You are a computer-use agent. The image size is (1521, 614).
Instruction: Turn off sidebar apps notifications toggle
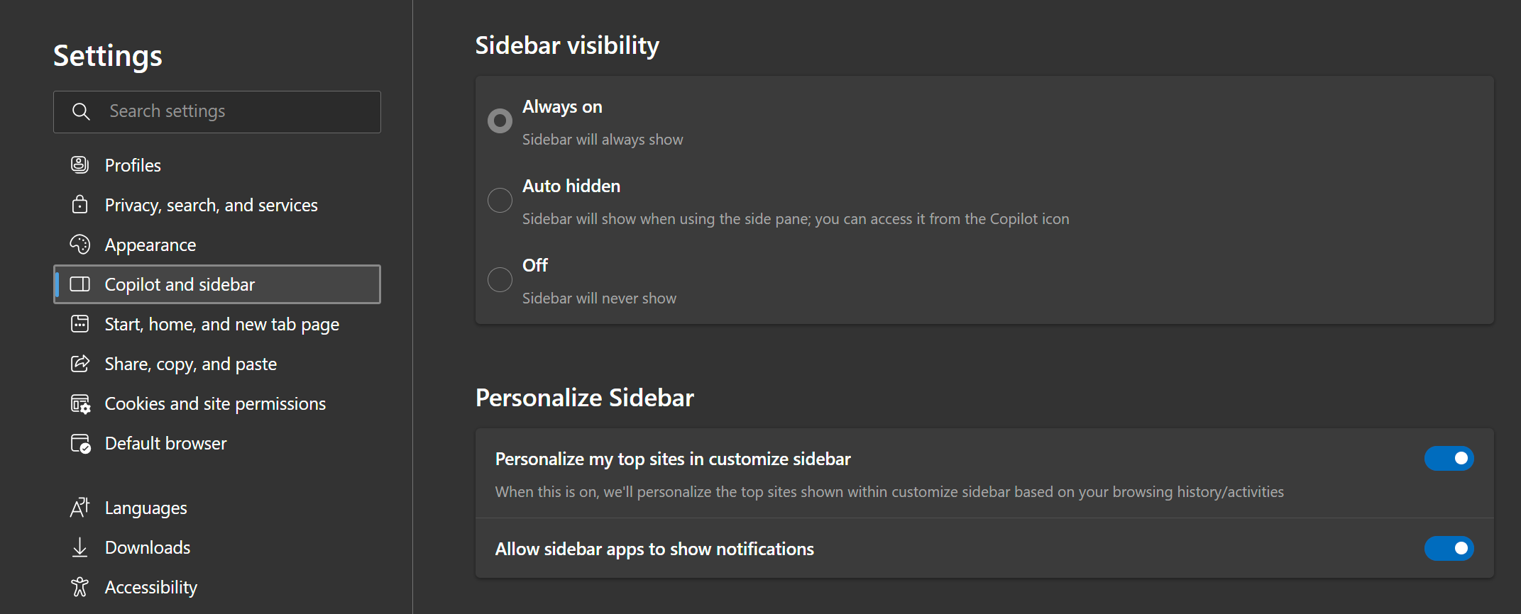1449,549
